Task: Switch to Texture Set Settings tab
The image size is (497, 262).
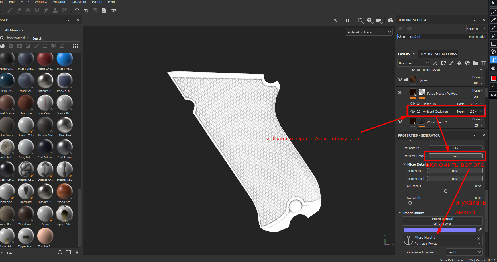Action: point(439,54)
